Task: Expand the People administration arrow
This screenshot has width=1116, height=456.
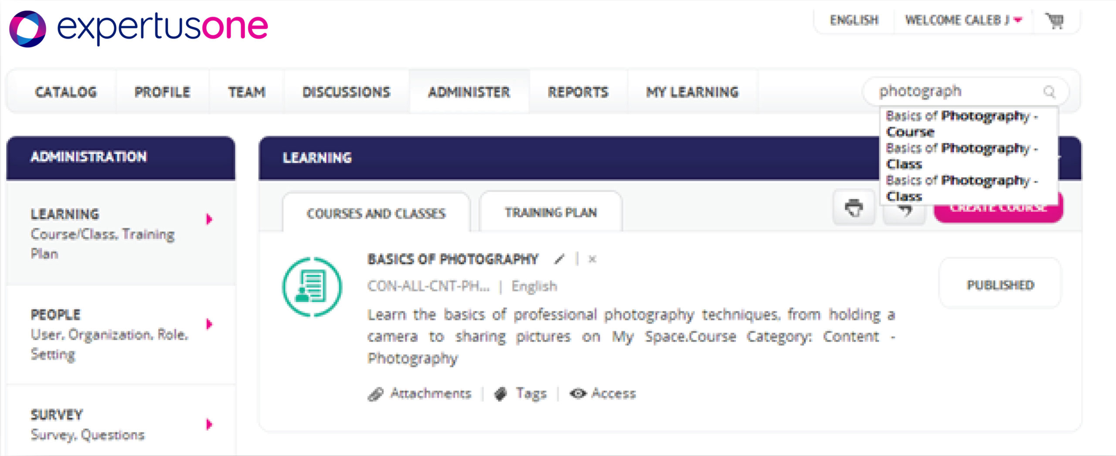Action: coord(209,324)
